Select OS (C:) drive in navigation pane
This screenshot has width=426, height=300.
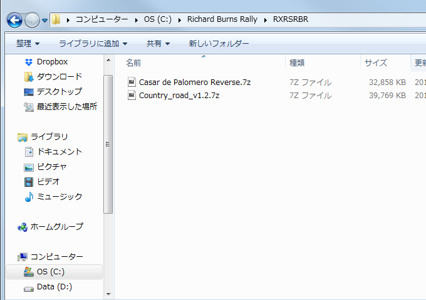pyautogui.click(x=51, y=271)
